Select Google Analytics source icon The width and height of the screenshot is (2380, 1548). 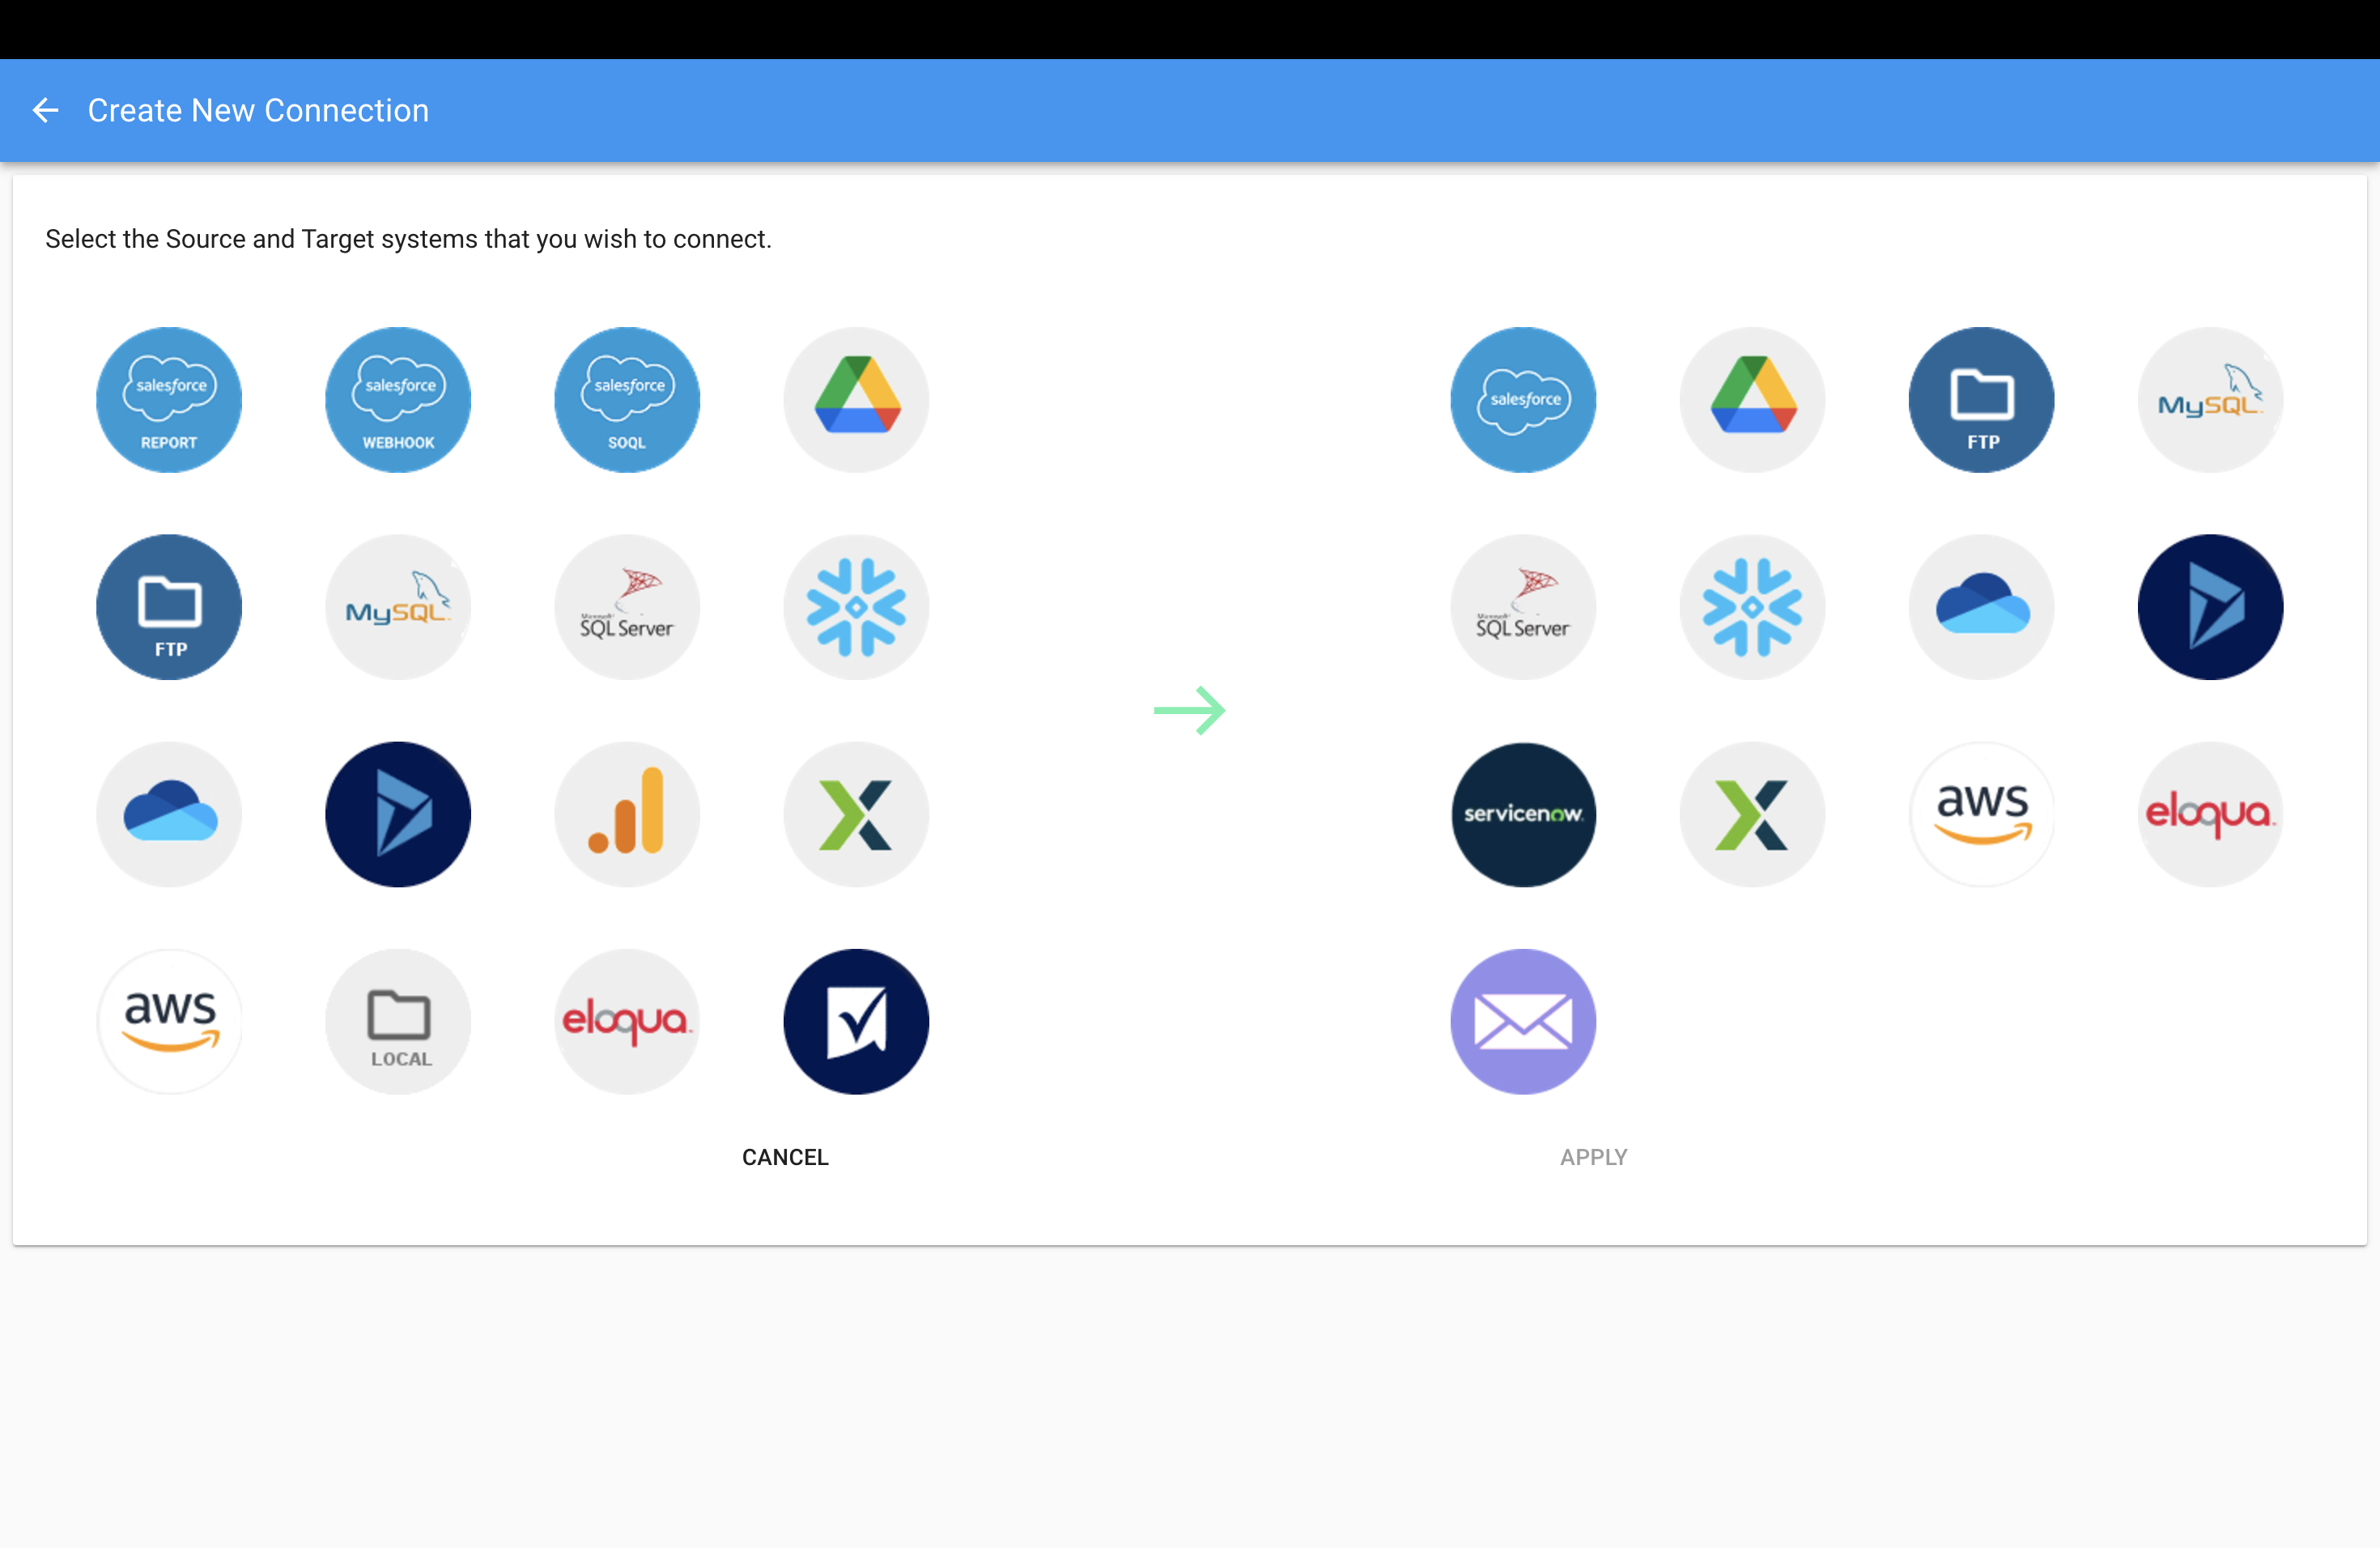point(627,814)
